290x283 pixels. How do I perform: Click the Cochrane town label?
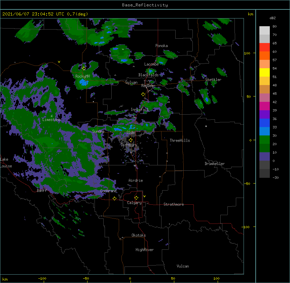[x=108, y=191]
